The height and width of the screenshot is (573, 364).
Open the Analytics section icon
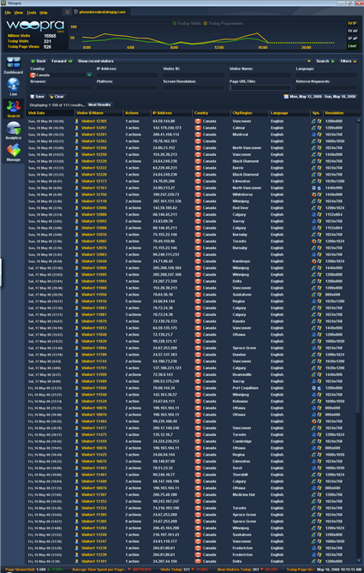tap(14, 128)
